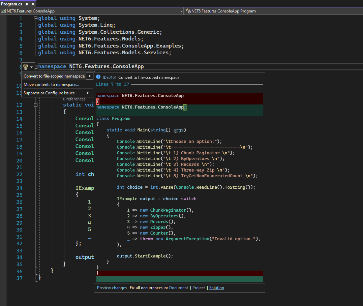Click the IDE0161 info icon in the preview popup
This screenshot has height=306, width=363.
point(98,76)
